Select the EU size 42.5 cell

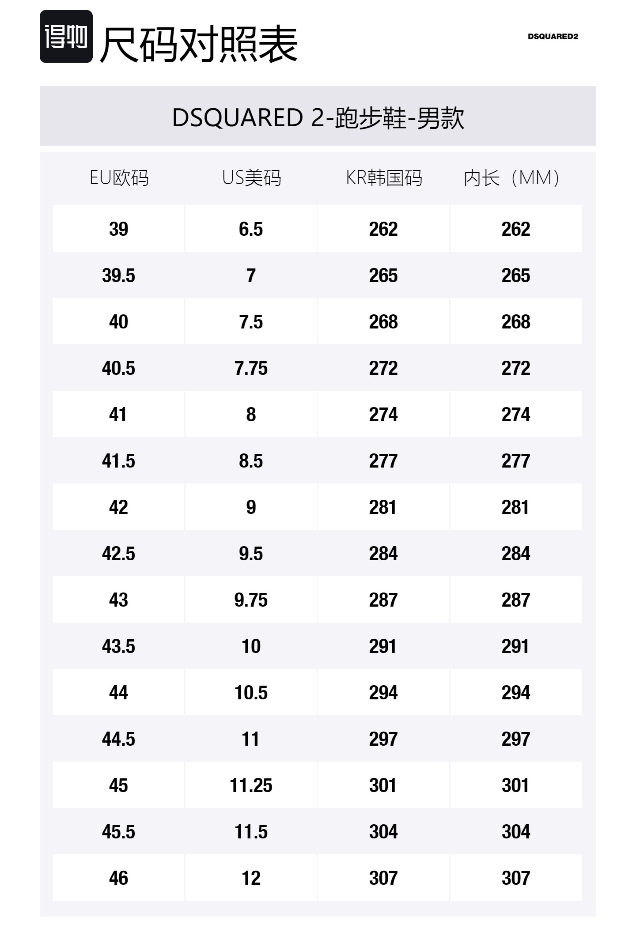[x=118, y=554]
